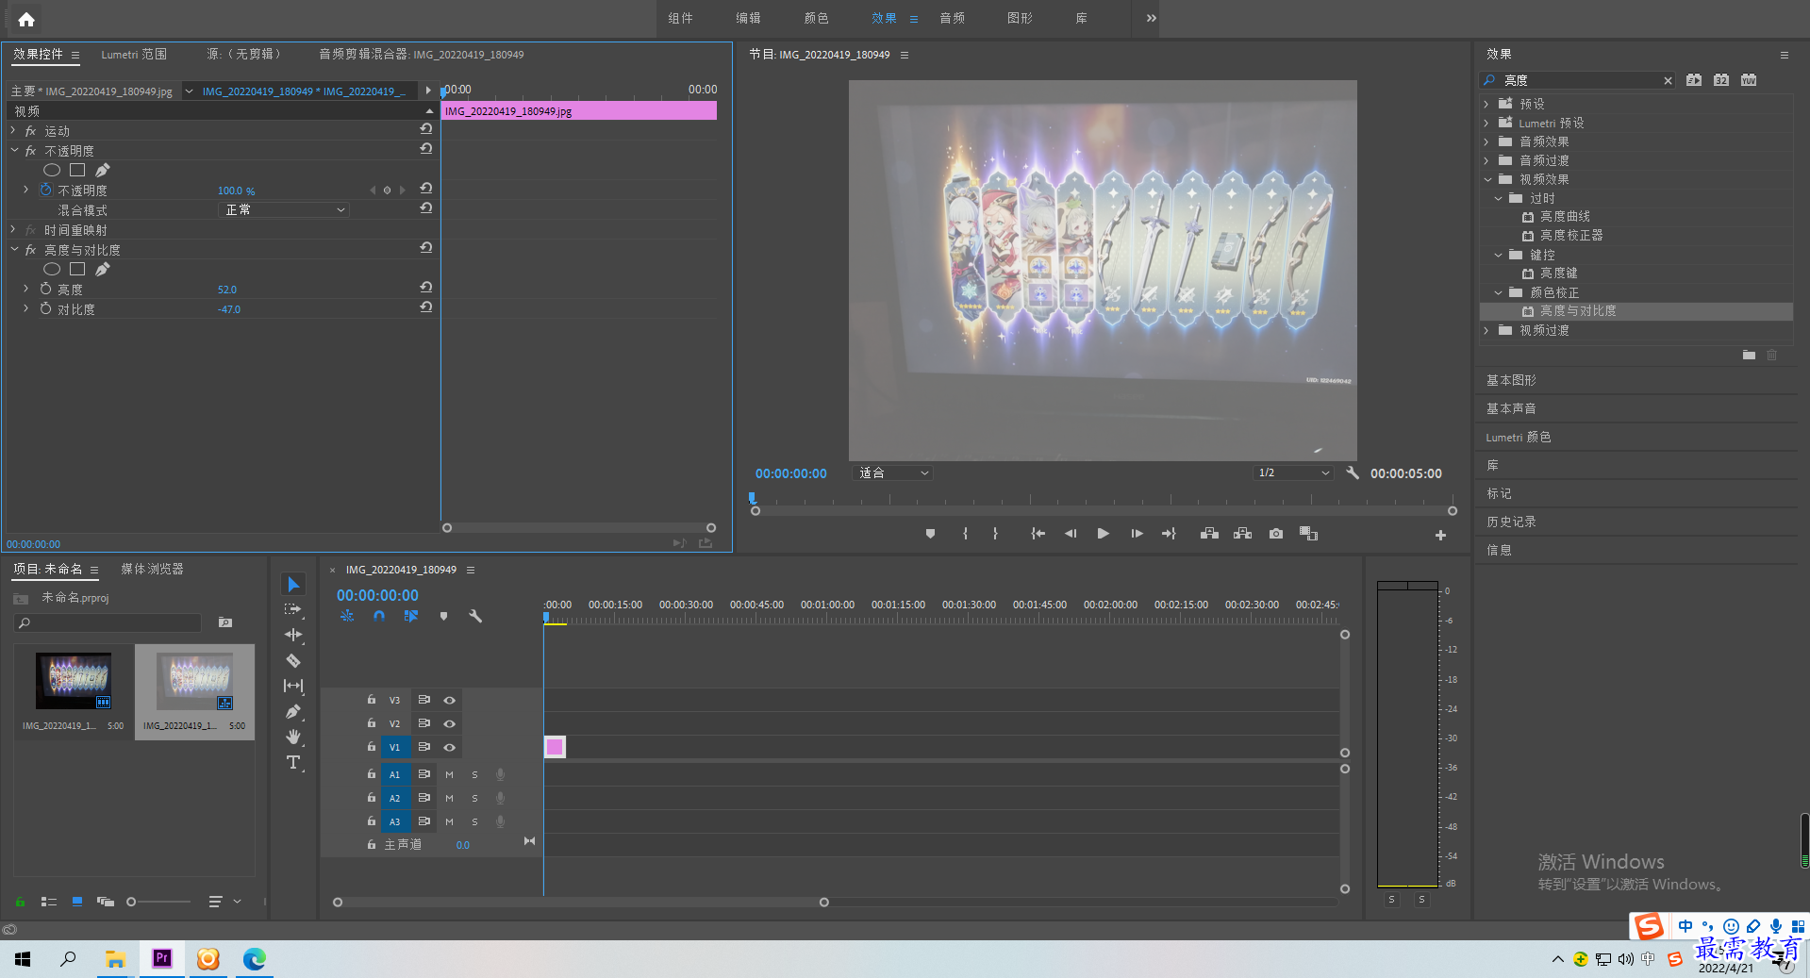1810x978 pixels.
Task: Select the Type tool
Action: [293, 762]
